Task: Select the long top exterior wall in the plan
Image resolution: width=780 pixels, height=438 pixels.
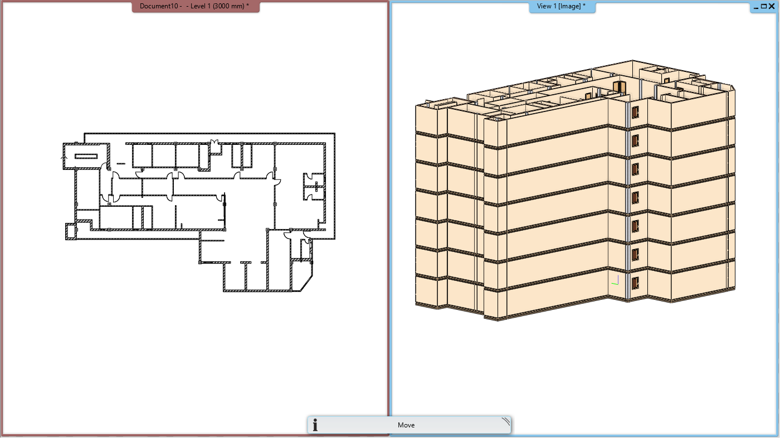Action: point(209,134)
